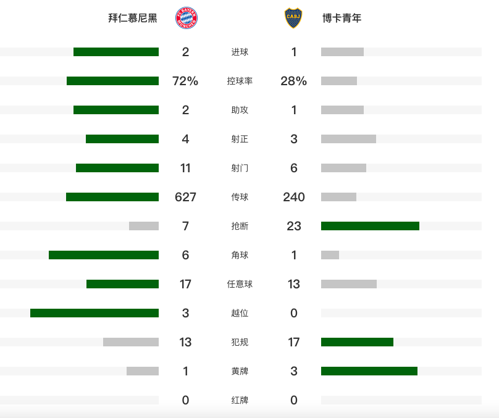Select the 进球 stat label
The width and height of the screenshot is (499, 418).
(240, 52)
